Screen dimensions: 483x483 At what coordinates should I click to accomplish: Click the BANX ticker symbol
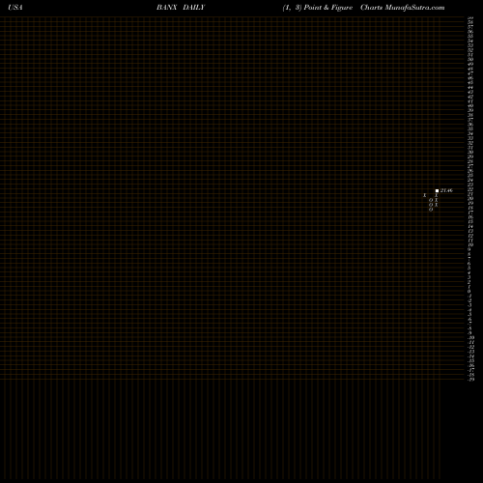[167, 8]
